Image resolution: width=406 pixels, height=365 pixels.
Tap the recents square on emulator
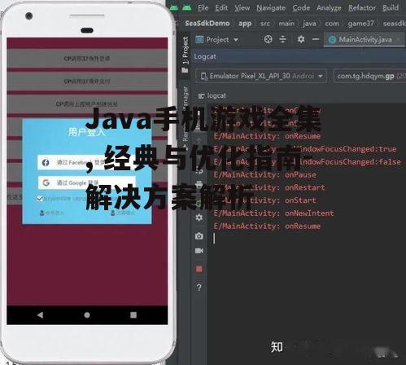pos(133,315)
